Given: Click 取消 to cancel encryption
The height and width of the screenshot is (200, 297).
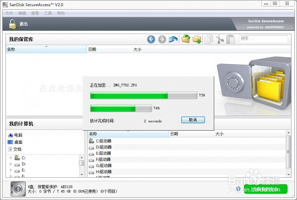Looking at the screenshot, I should coord(193,120).
